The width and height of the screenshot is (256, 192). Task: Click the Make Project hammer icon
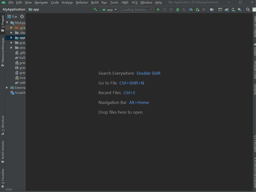(95, 10)
